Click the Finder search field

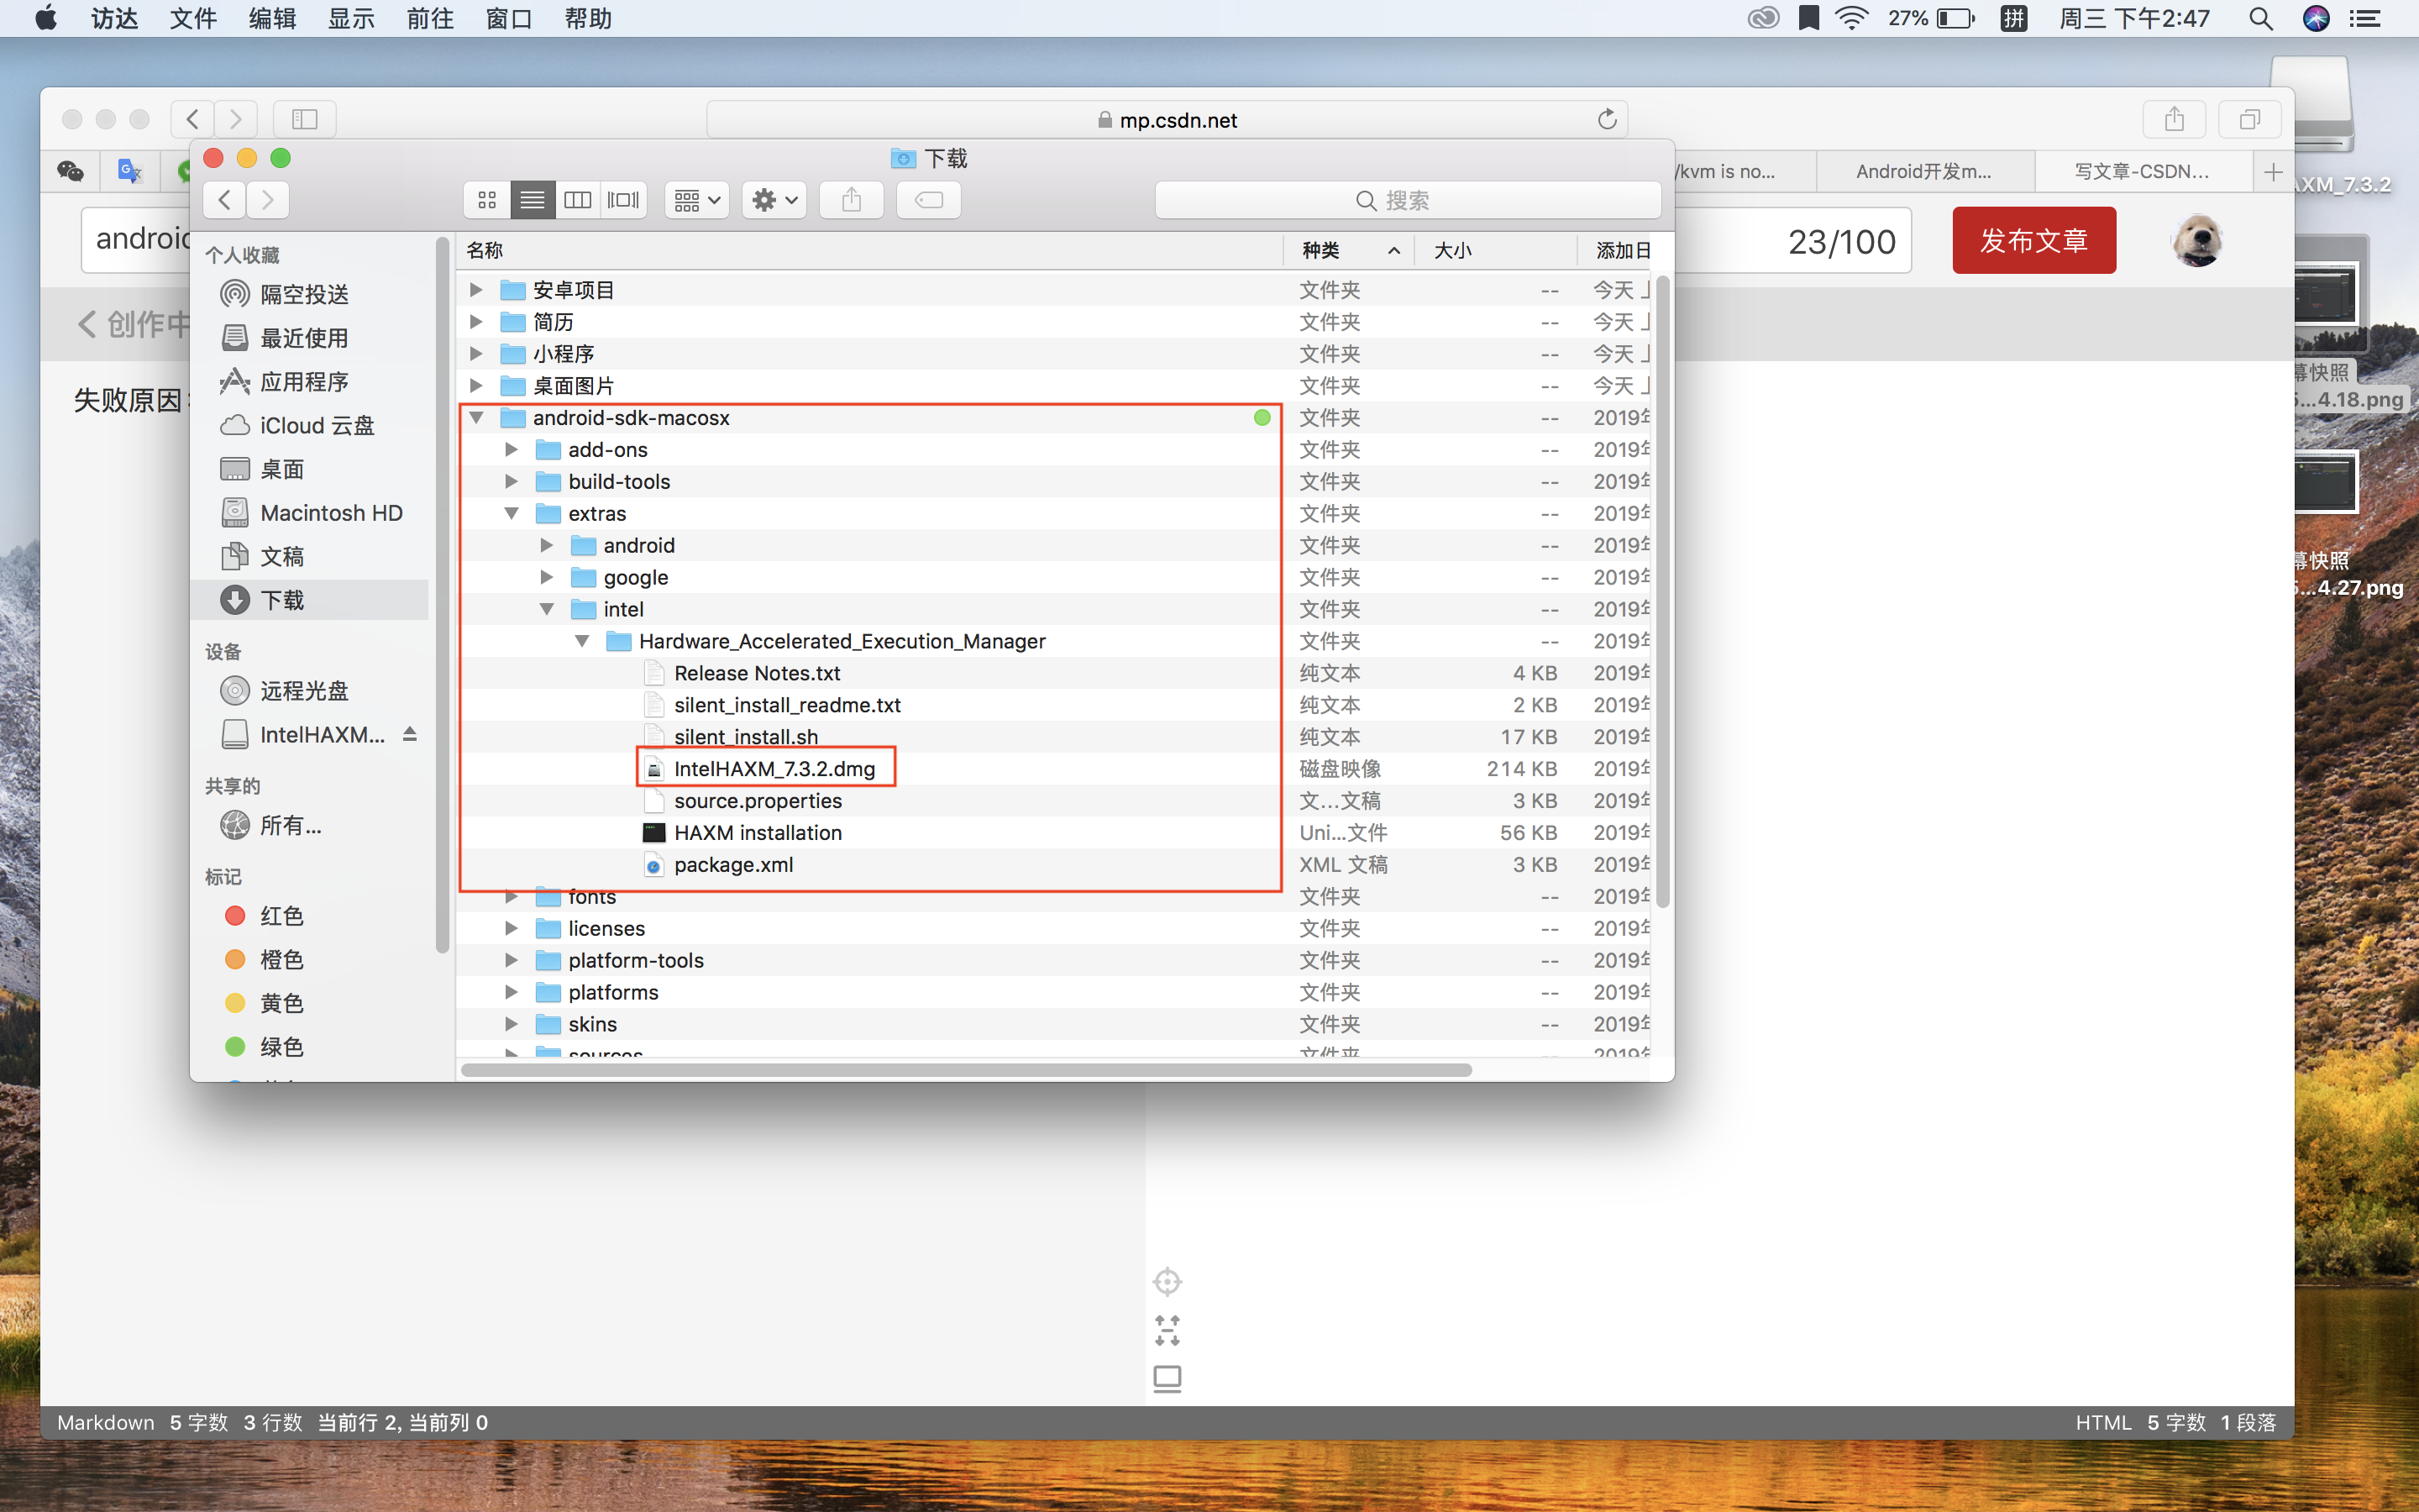[1406, 200]
